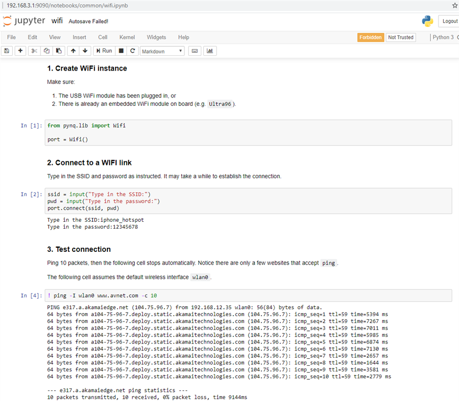Open the command palette keyboard icon

click(x=194, y=51)
